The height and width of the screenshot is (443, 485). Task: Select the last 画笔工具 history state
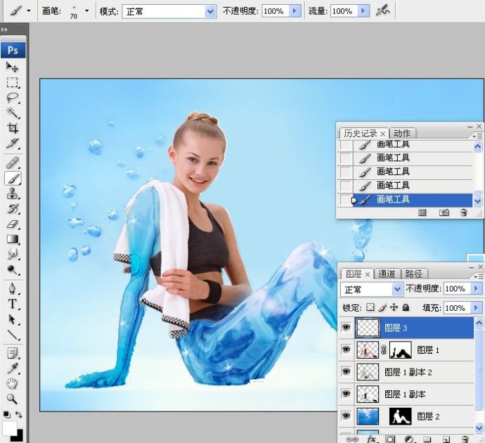pyautogui.click(x=394, y=200)
